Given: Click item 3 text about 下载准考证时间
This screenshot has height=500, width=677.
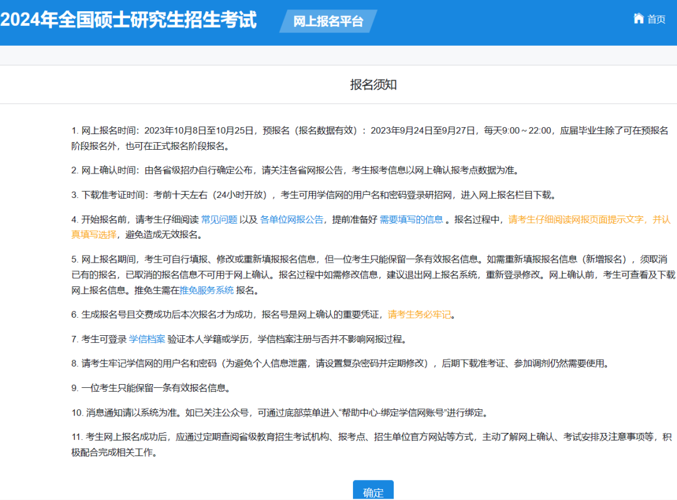Looking at the screenshot, I should pos(313,195).
